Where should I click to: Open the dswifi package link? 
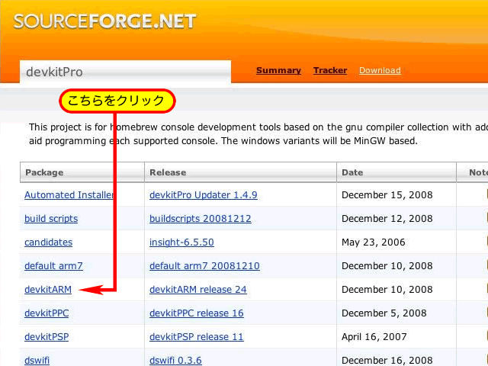tap(37, 360)
